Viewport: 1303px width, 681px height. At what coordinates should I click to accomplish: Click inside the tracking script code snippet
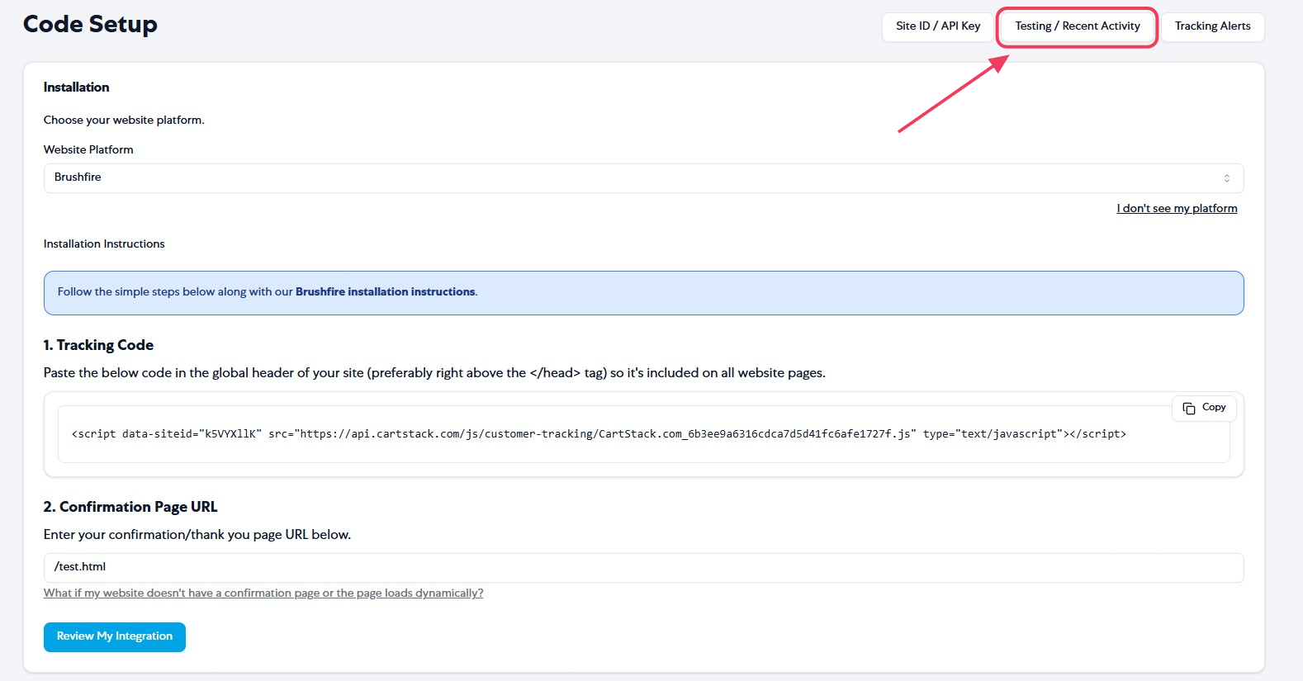pyautogui.click(x=599, y=434)
